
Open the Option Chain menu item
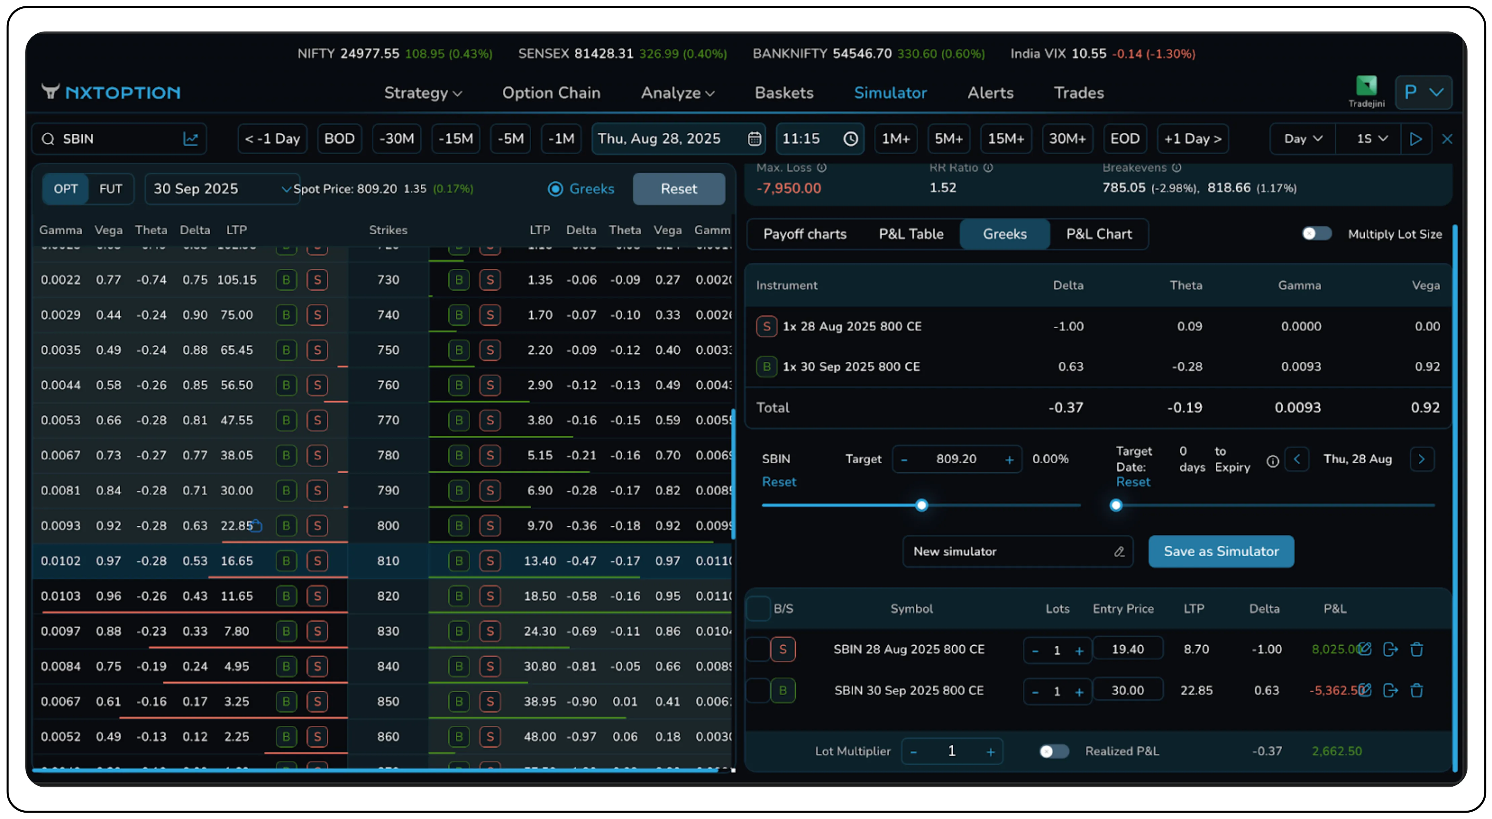[551, 93]
